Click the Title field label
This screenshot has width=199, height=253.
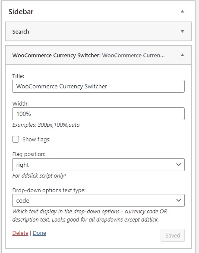18,76
